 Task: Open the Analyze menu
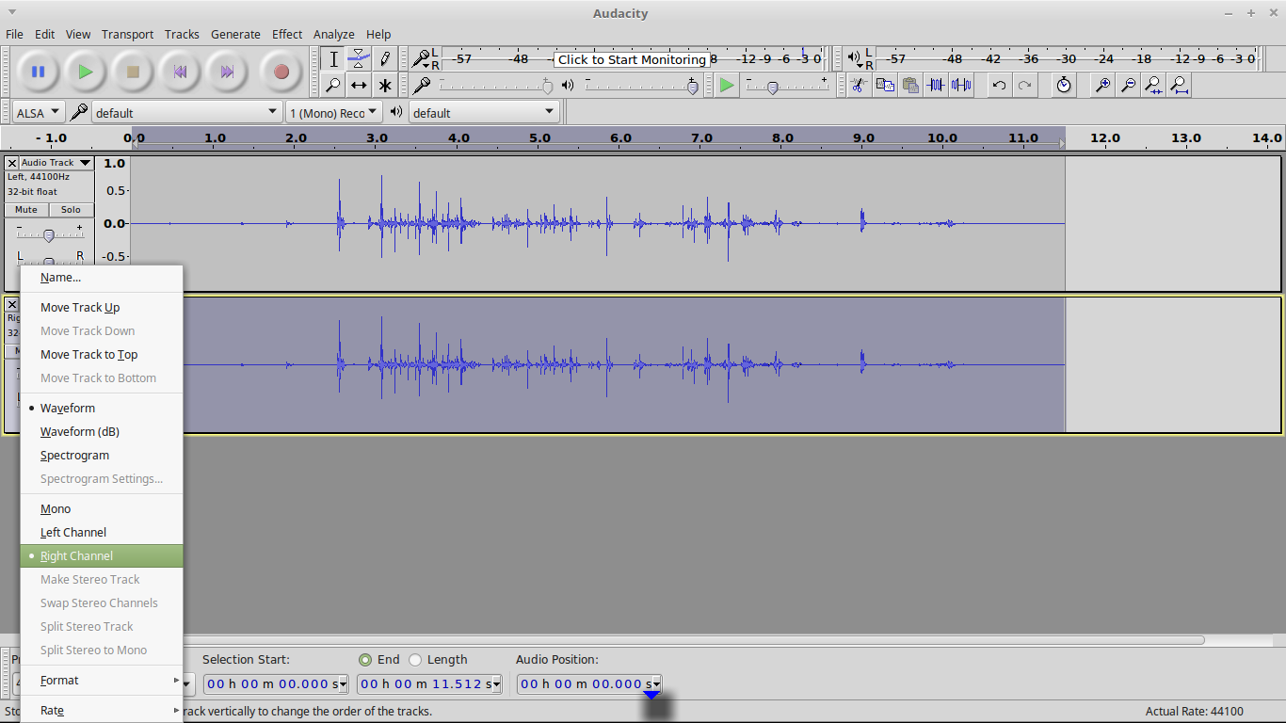click(333, 34)
